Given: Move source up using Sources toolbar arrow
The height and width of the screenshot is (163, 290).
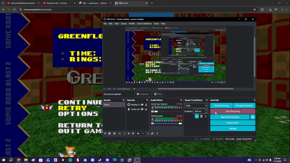Looking at the screenshot, I should pos(143,133).
